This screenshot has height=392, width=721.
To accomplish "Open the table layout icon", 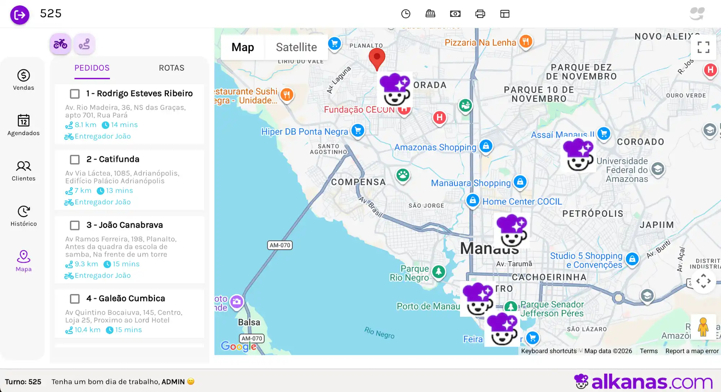I will (505, 14).
